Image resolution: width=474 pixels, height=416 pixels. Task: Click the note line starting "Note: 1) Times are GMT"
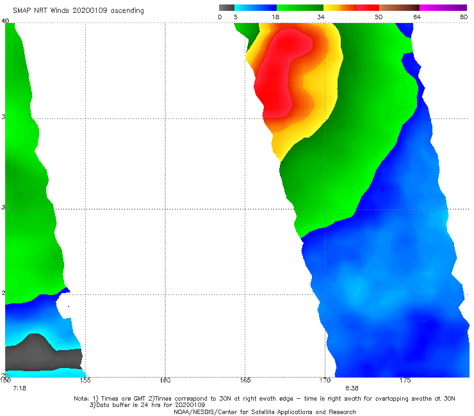tap(265, 399)
